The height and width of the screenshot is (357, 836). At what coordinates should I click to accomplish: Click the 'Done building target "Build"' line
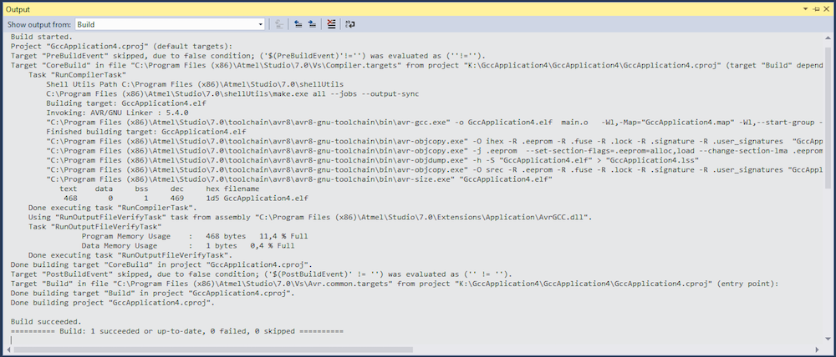[x=152, y=293]
